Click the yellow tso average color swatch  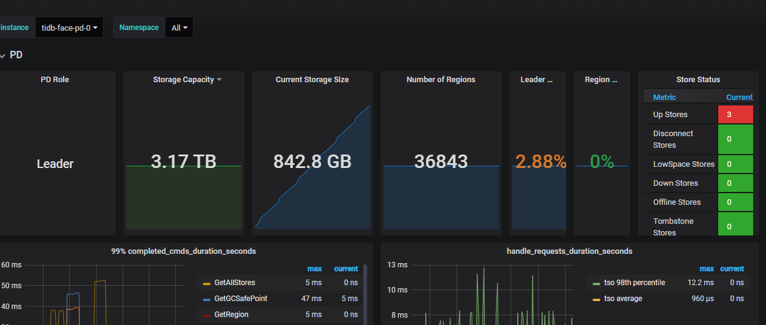coord(596,299)
